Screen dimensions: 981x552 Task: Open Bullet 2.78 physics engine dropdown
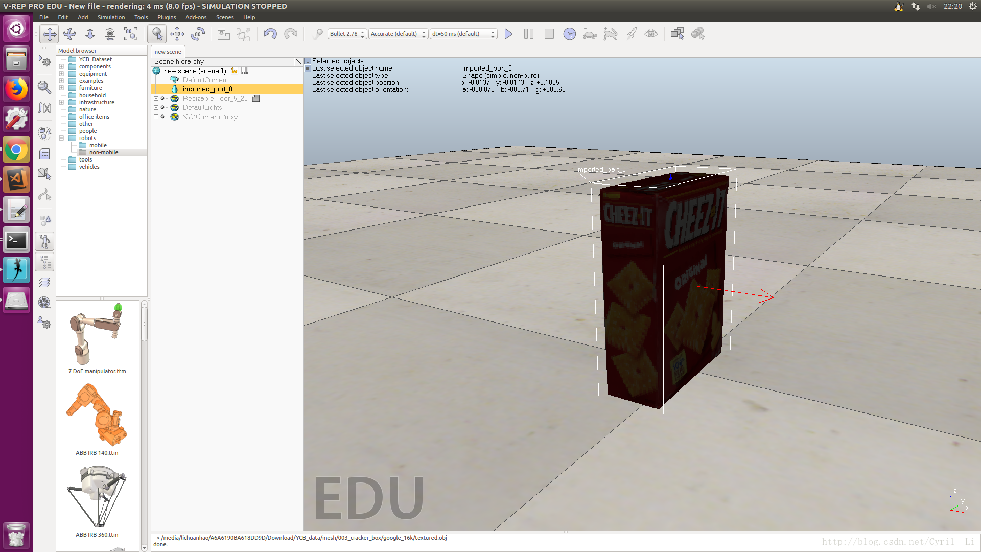click(x=347, y=34)
